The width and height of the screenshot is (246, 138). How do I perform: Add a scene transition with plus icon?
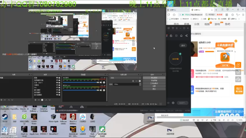click(133, 81)
